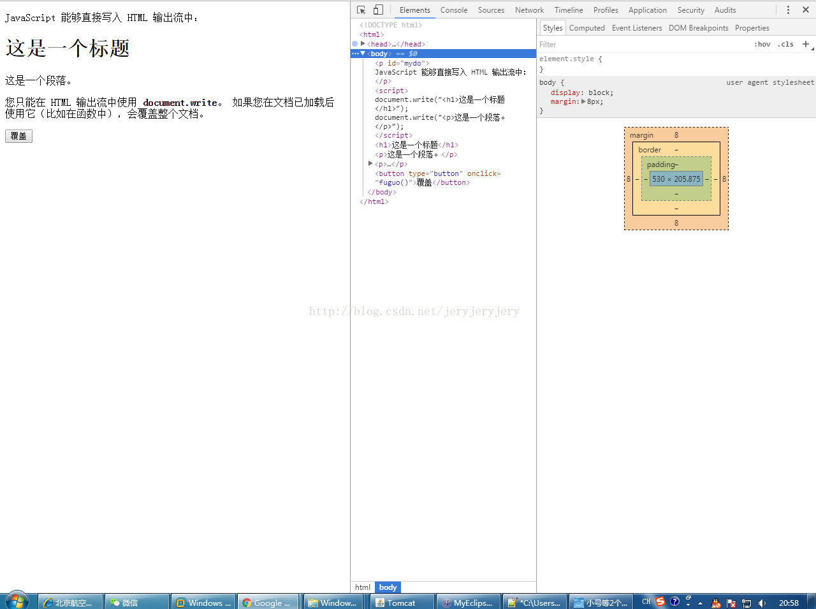Screen dimensions: 816x609
Task: Click the margin label in box model
Action: tap(641, 135)
